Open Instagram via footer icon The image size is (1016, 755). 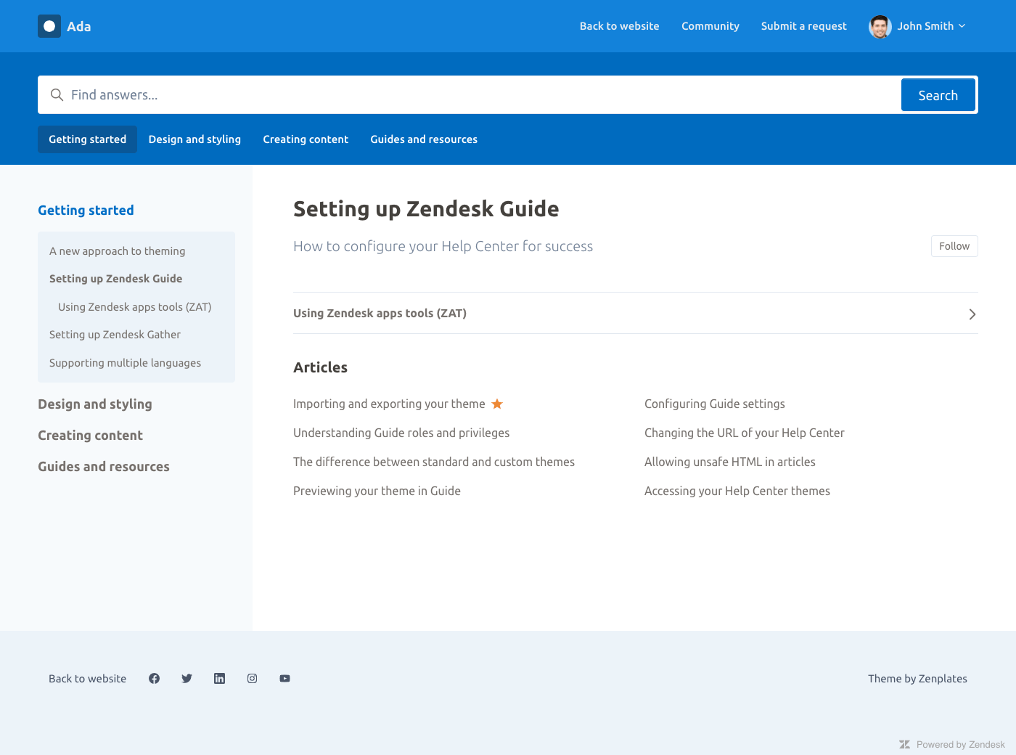[x=252, y=678]
